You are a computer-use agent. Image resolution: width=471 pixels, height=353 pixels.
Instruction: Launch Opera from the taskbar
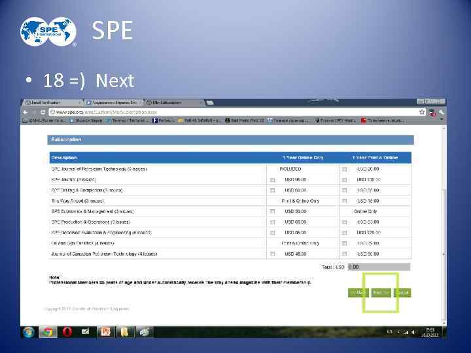click(67, 332)
